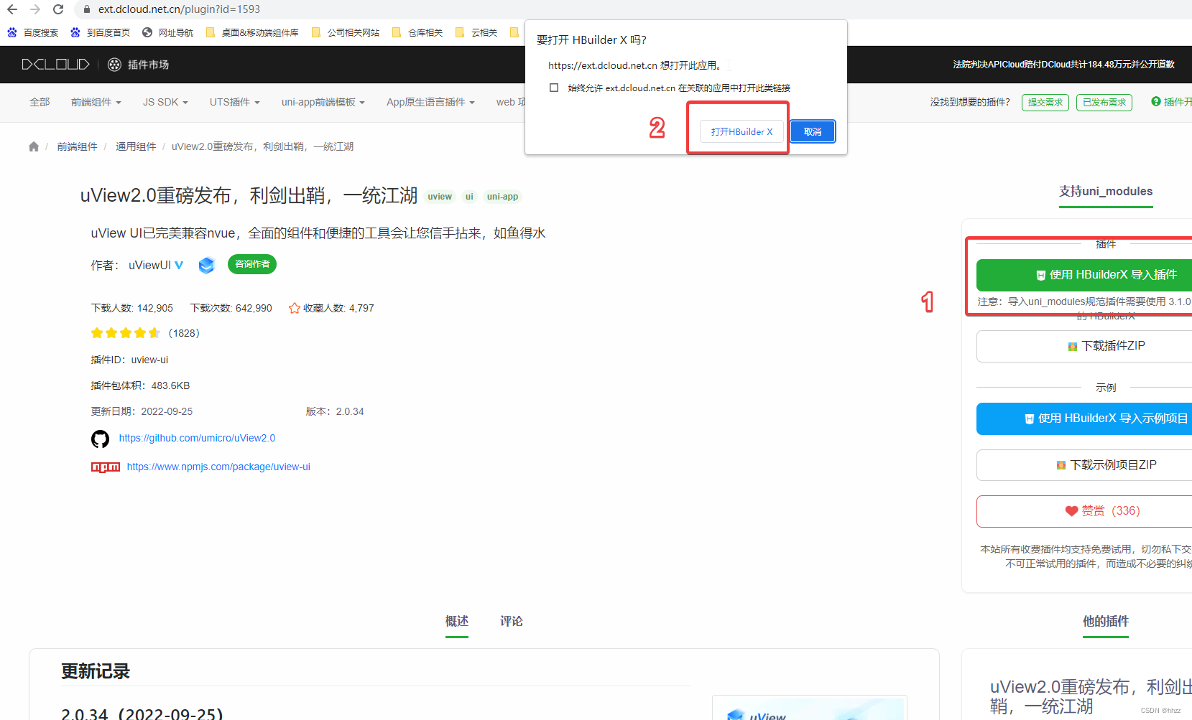1192x720 pixels.
Task: Open 通用组件 breadcrumb link
Action: point(136,146)
